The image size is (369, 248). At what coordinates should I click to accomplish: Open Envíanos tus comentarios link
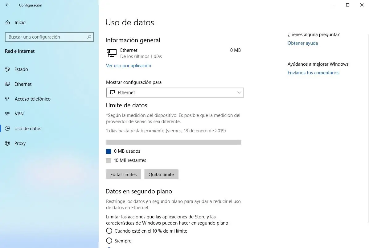[314, 73]
